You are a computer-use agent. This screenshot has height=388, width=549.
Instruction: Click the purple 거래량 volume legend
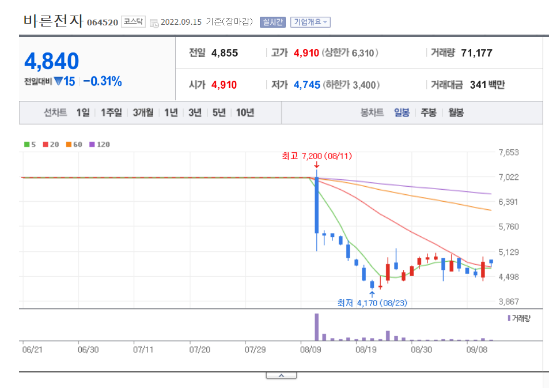pos(519,318)
